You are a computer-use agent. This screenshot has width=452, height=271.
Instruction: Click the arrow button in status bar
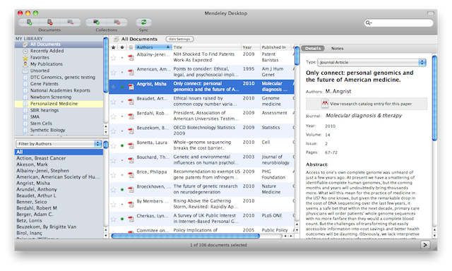[425, 245]
